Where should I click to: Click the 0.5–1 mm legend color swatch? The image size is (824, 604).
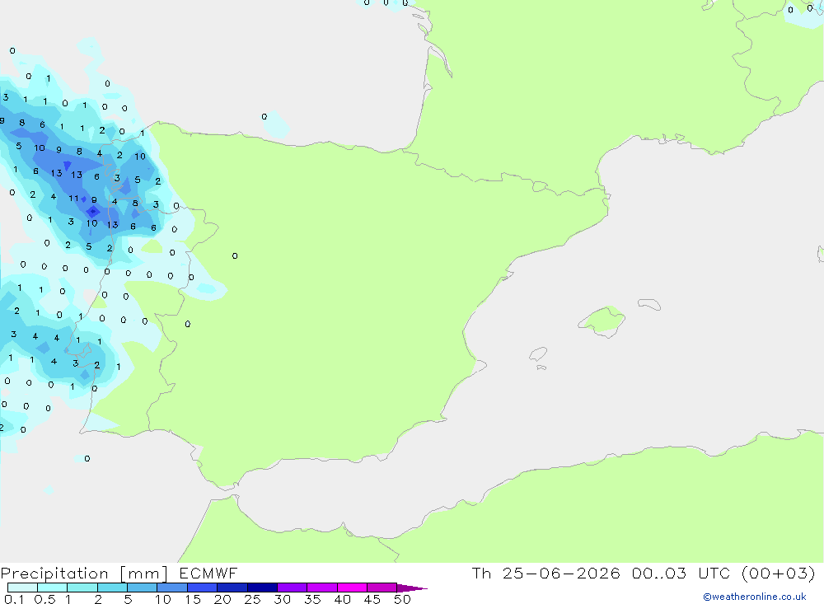tap(52, 588)
